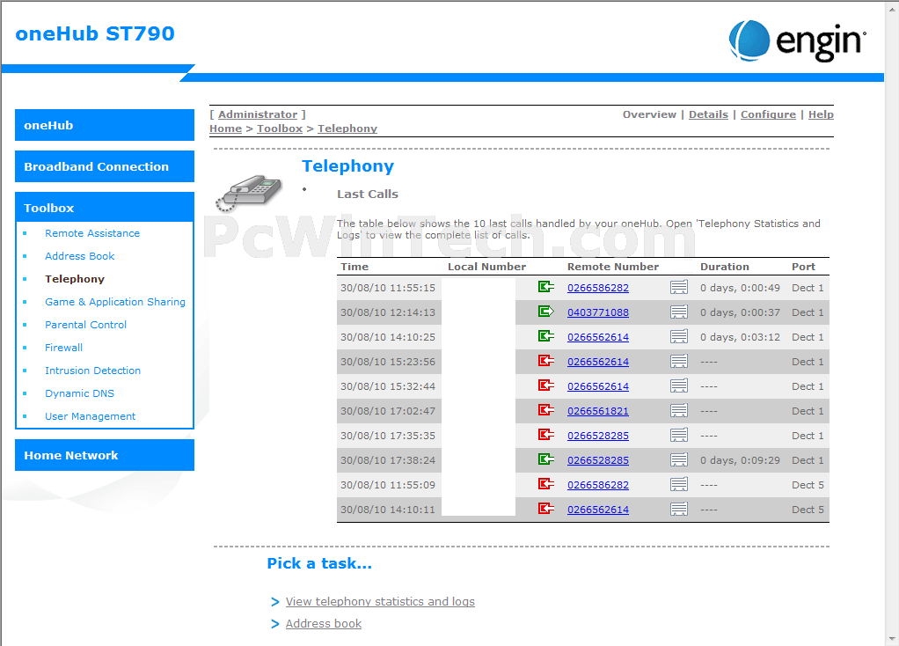899x646 pixels.
Task: Click address book icon in the 11:55:09 row
Action: (679, 485)
